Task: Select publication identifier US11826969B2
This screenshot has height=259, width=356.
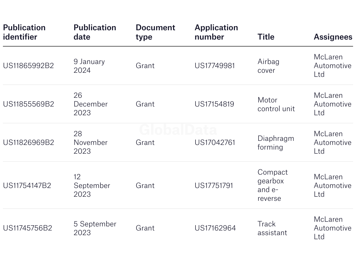Action: click(29, 143)
